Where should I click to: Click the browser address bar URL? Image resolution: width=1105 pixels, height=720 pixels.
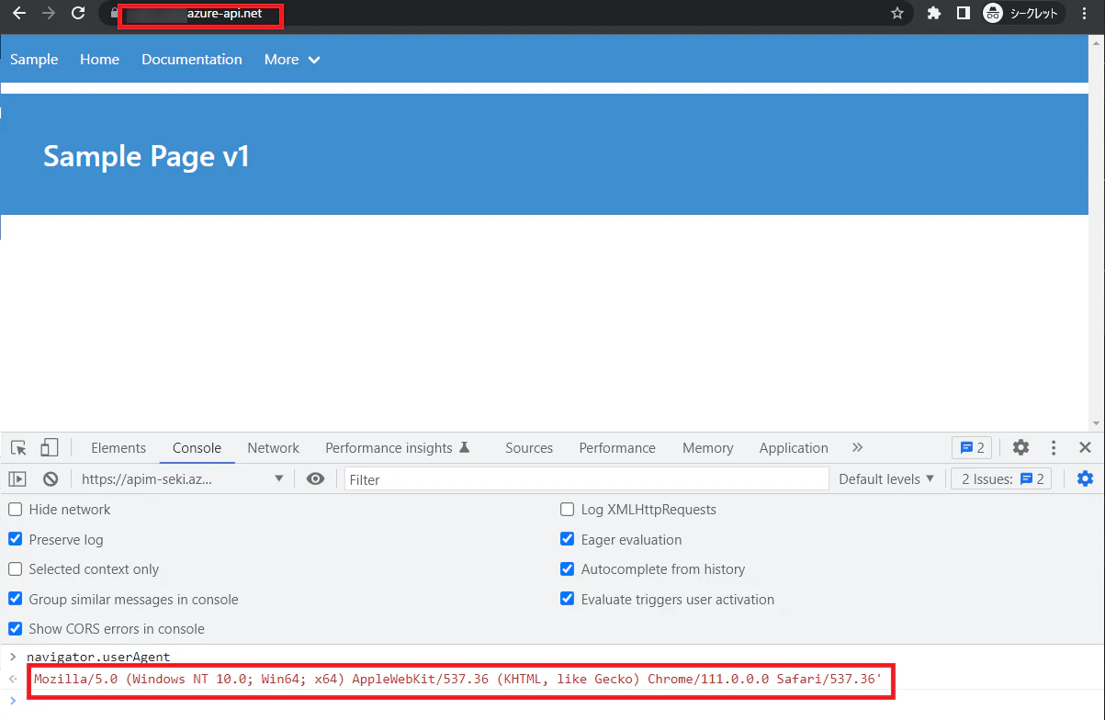click(223, 14)
